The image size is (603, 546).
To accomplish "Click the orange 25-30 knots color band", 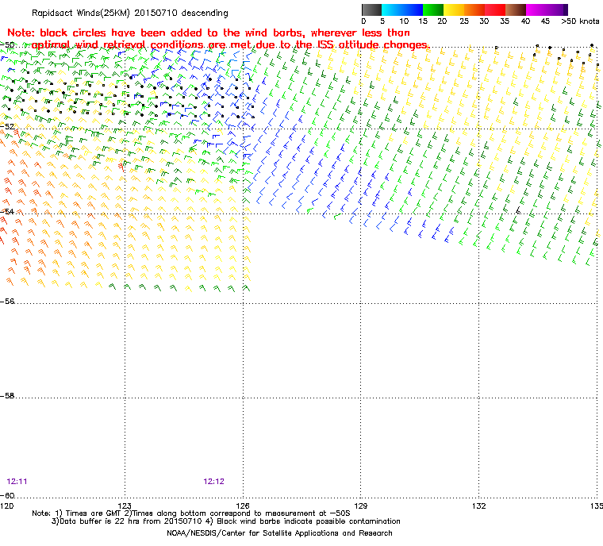I will (x=474, y=10).
